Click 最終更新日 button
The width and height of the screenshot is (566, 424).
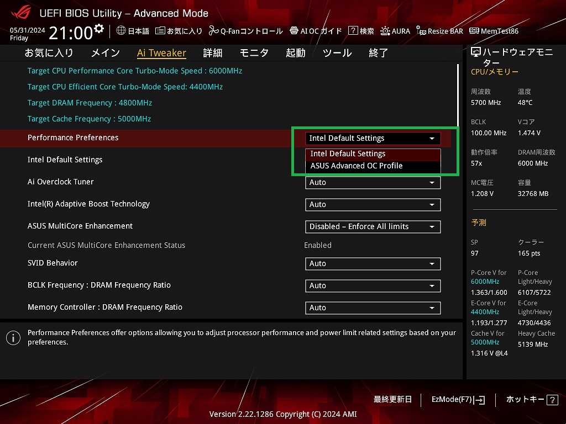tap(392, 400)
